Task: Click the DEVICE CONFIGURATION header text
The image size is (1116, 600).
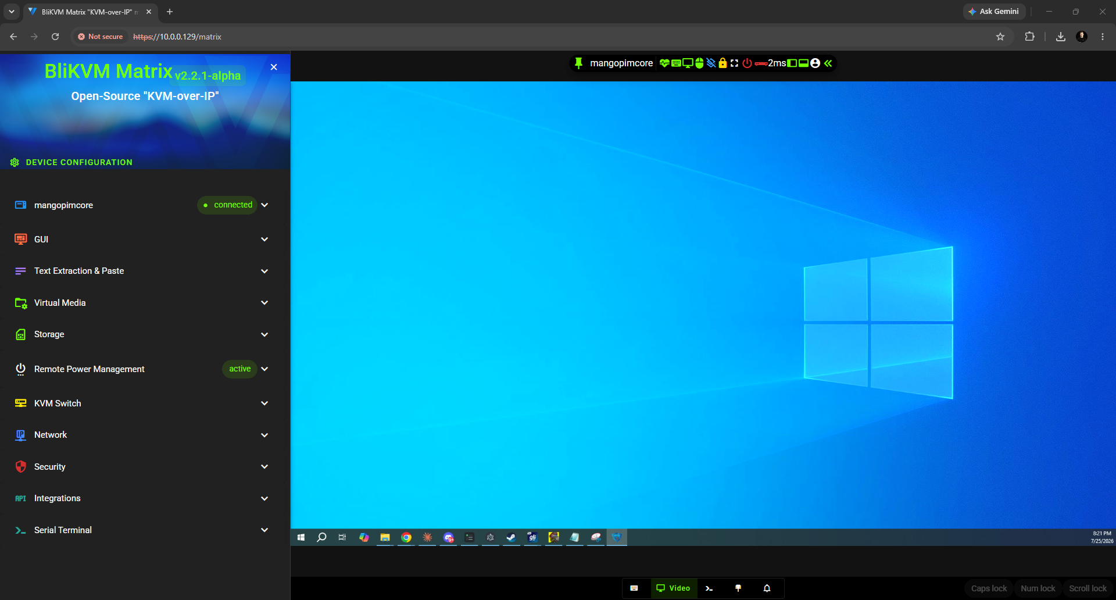Action: click(79, 162)
